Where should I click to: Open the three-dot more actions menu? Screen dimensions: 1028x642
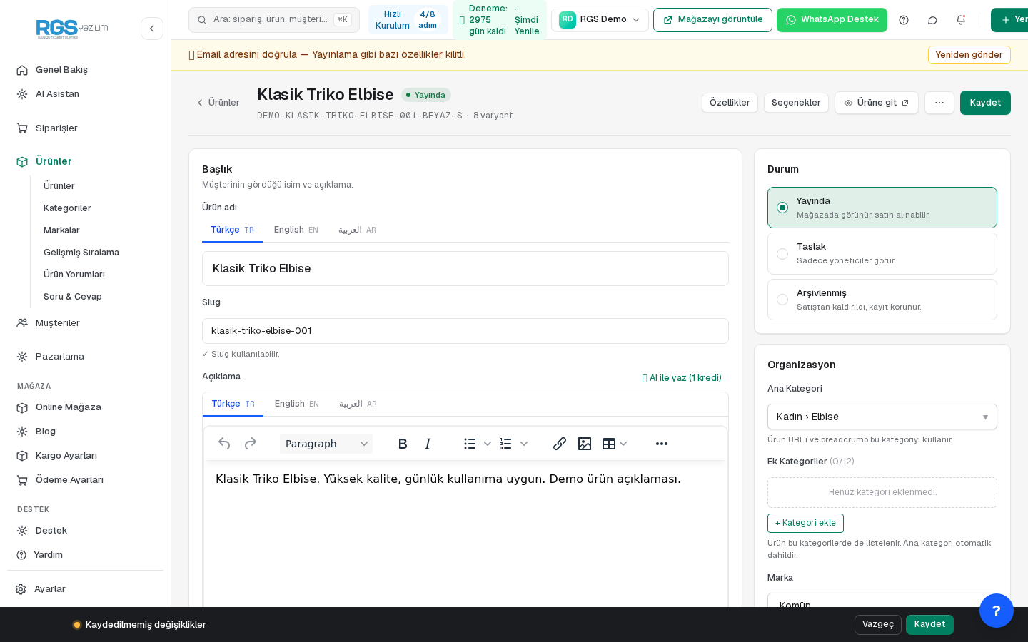pos(939,103)
